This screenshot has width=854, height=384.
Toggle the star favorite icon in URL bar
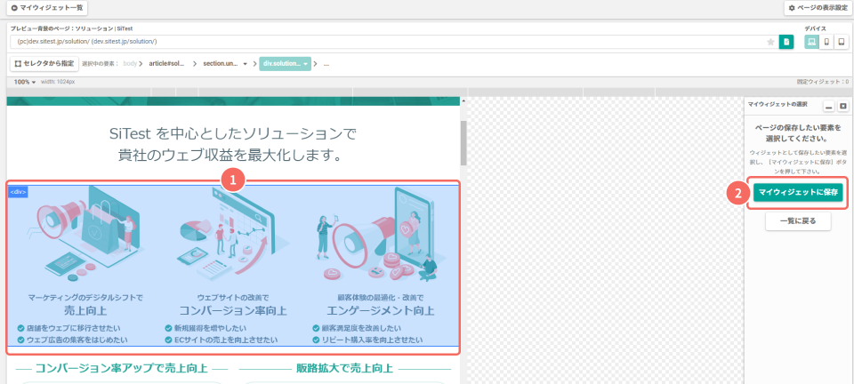point(770,42)
